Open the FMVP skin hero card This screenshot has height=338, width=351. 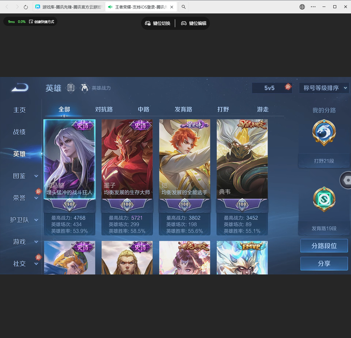242,257
